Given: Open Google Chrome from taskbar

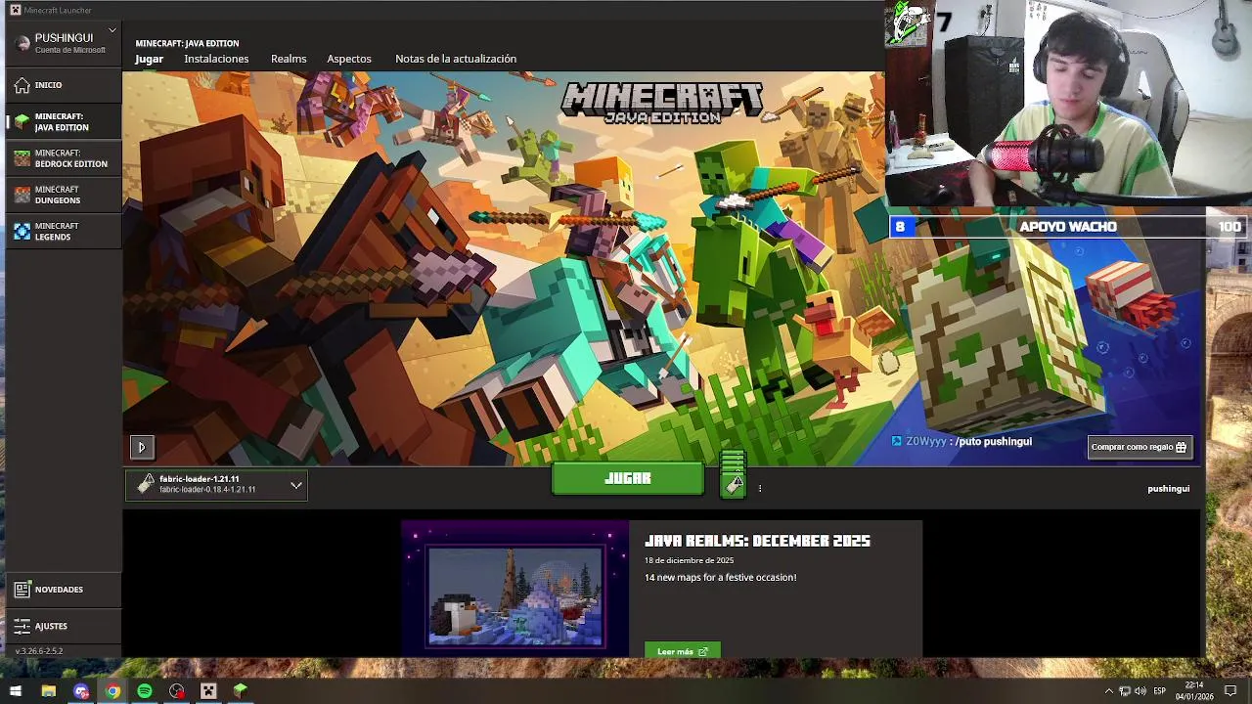Looking at the screenshot, I should 112,691.
